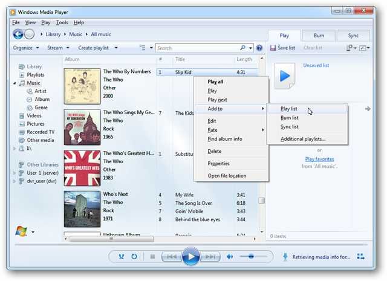Expand User 1 (server) library

point(15,173)
